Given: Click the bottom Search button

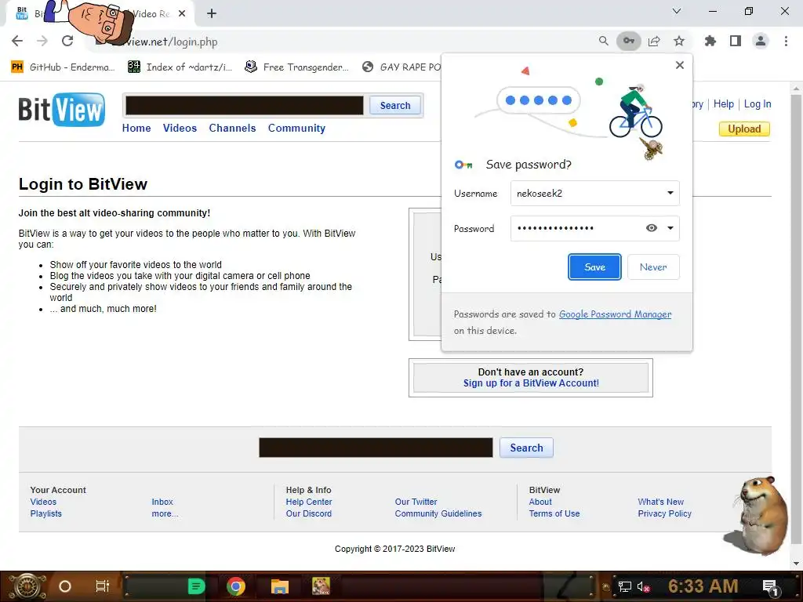Looking at the screenshot, I should coord(526,448).
